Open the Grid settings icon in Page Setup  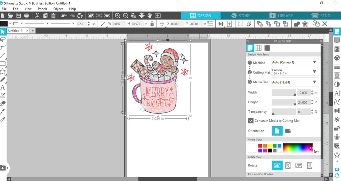pos(258,48)
